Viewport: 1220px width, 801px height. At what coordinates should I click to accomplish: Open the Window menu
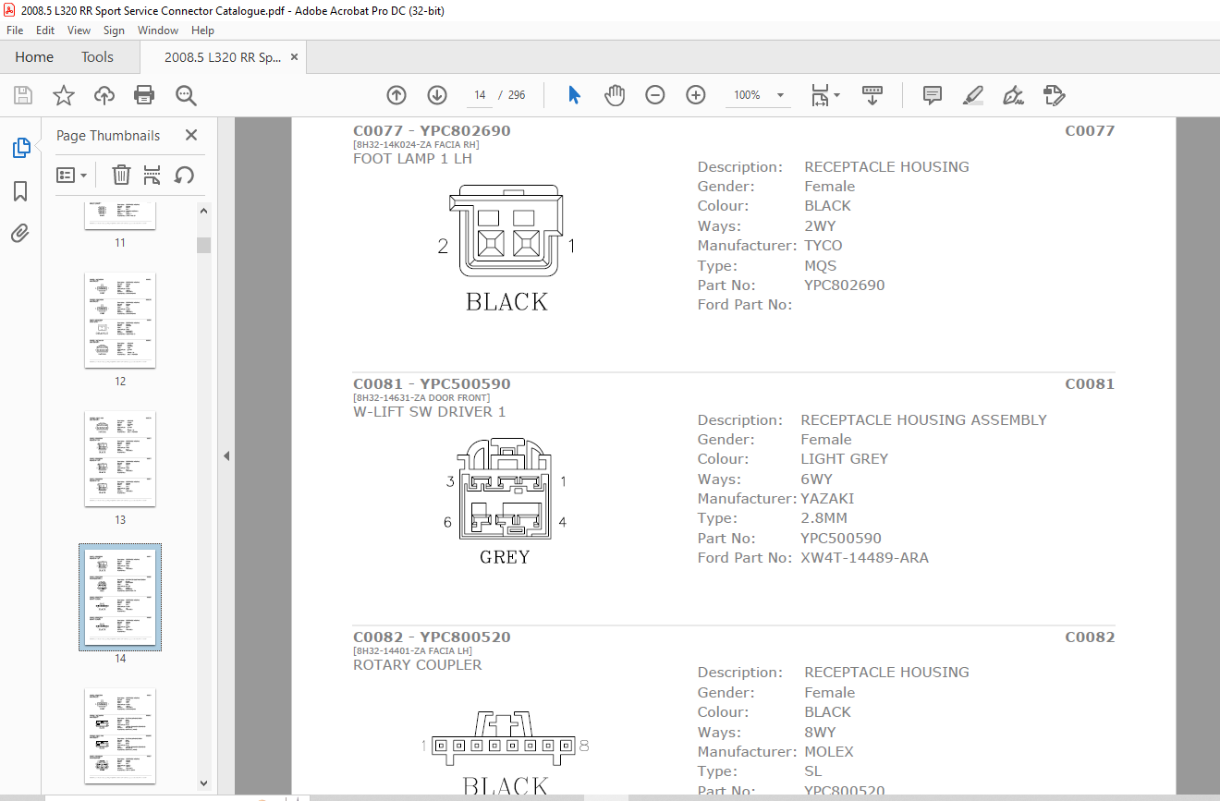(x=158, y=30)
